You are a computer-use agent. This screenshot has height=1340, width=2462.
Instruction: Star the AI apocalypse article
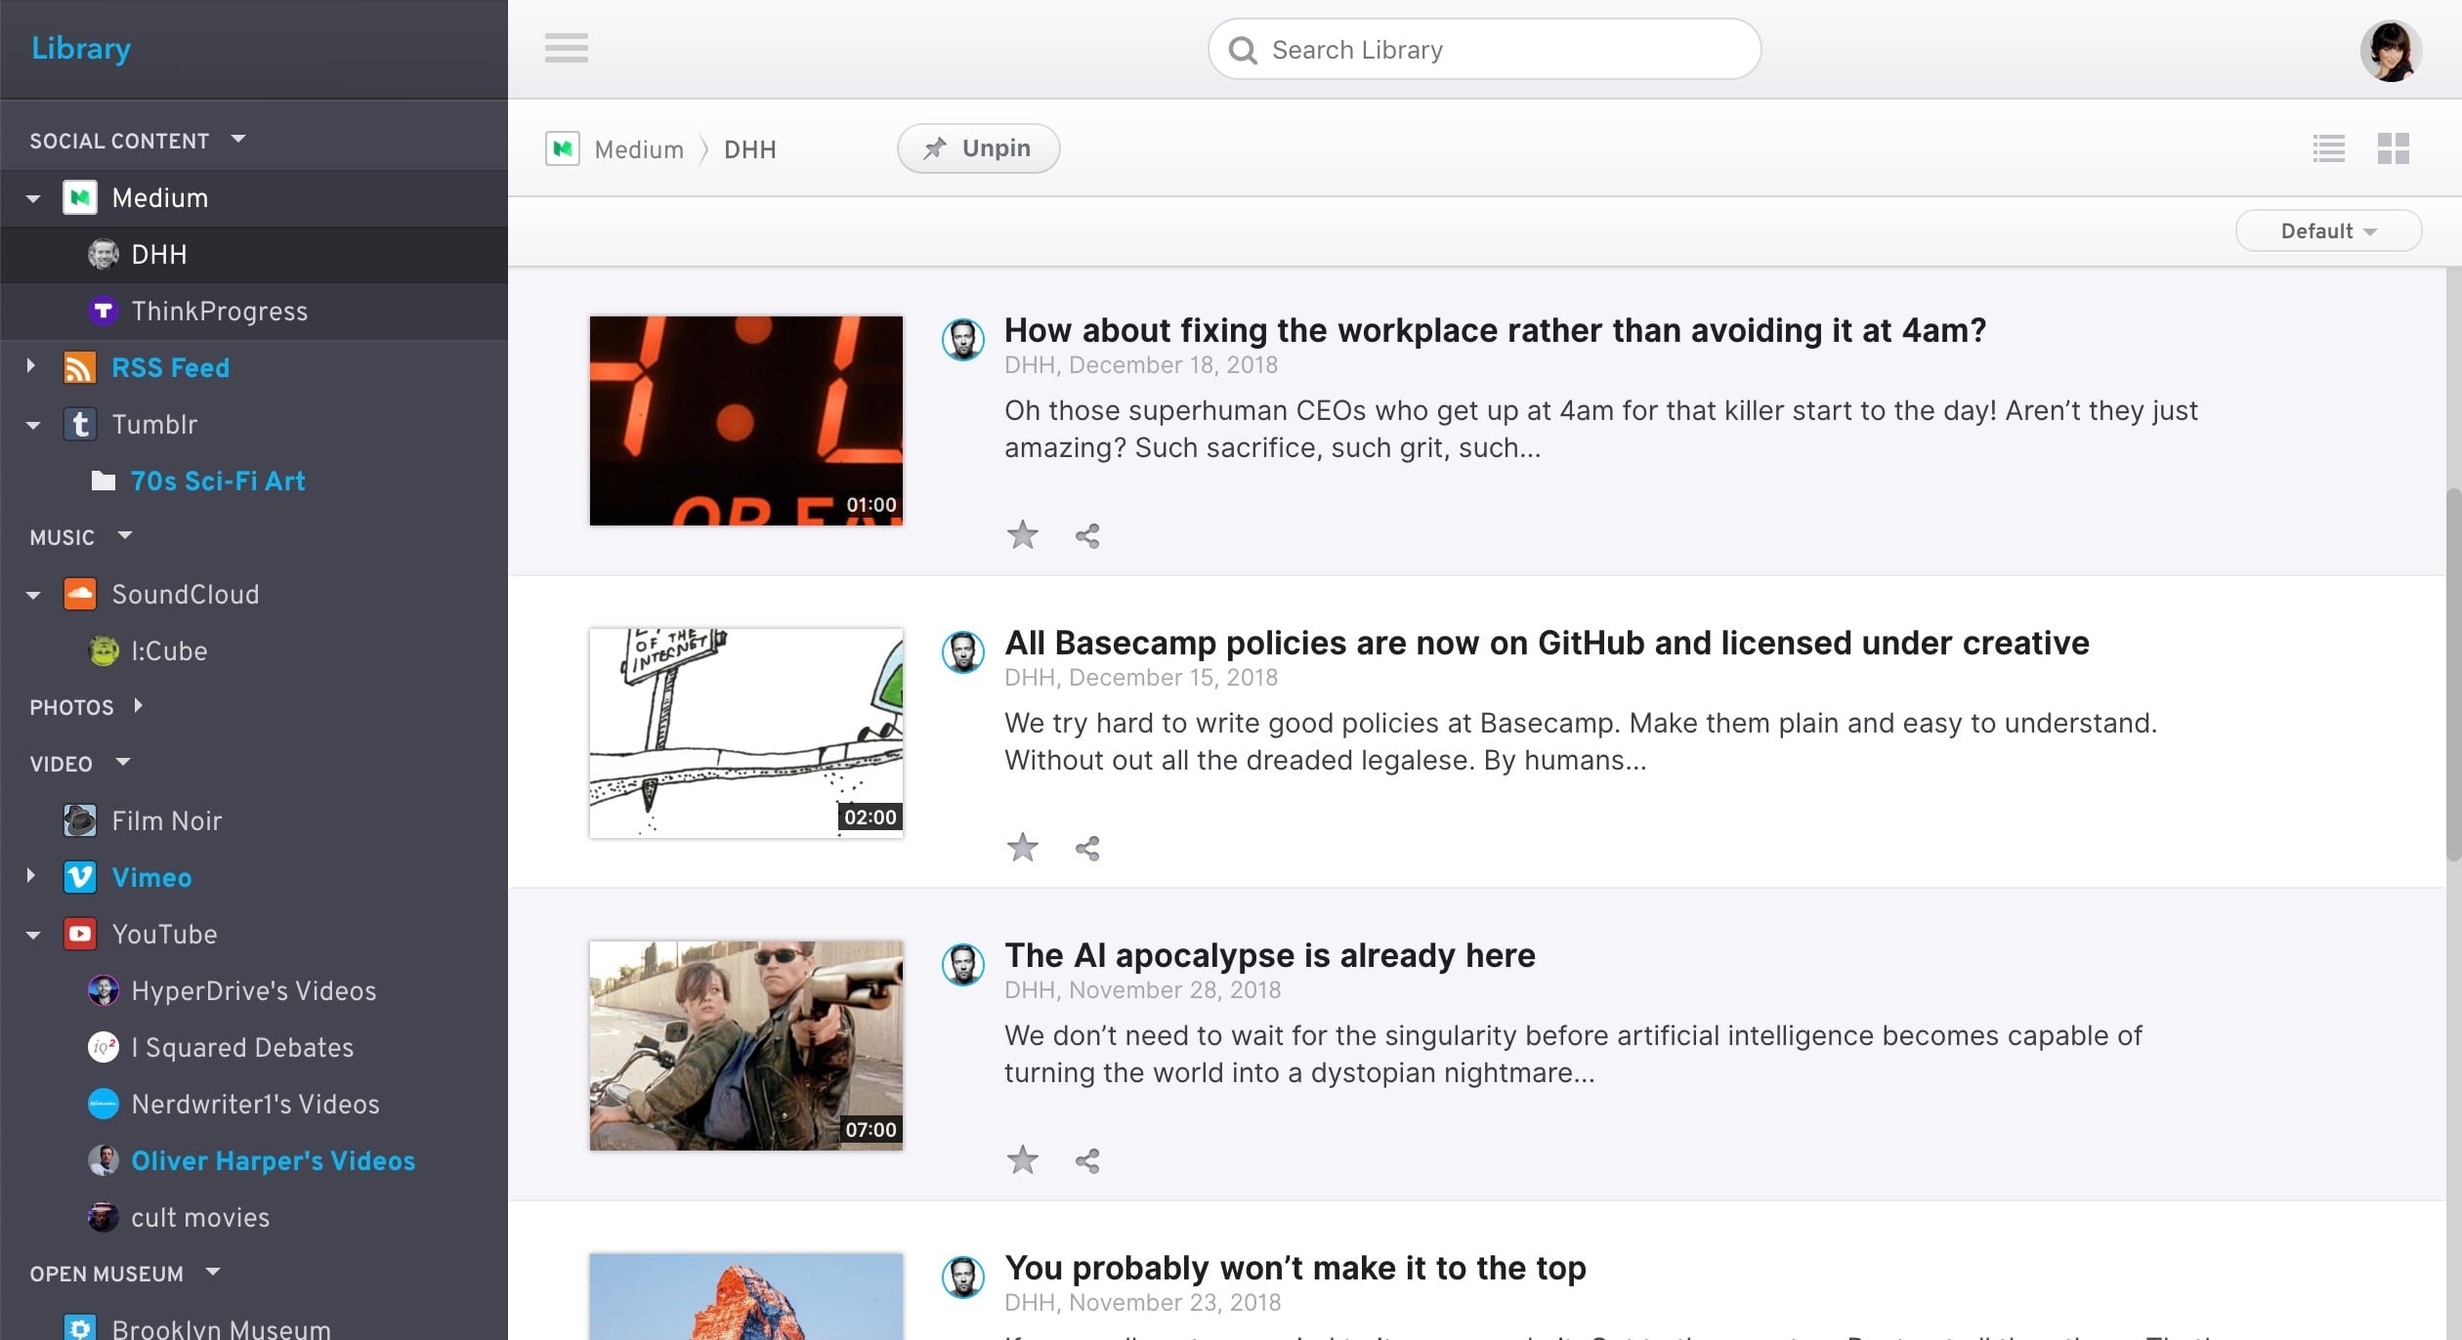[1023, 1160]
